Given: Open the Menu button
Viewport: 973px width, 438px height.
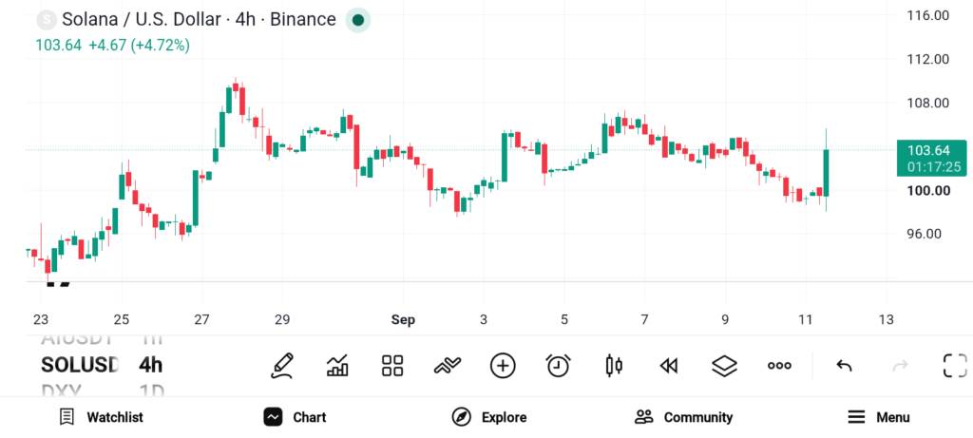Looking at the screenshot, I should click(x=879, y=417).
